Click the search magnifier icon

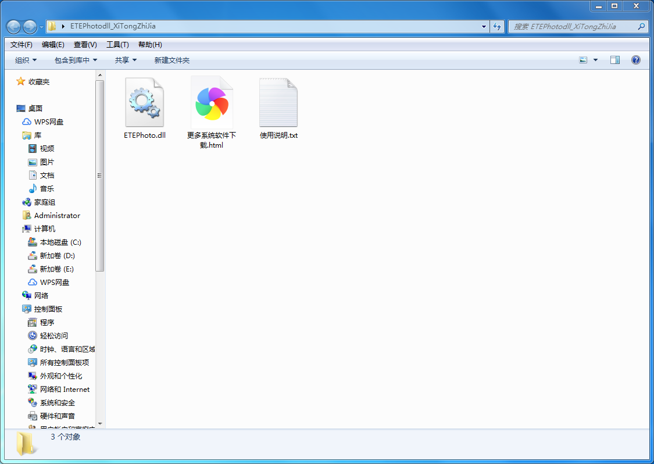point(641,26)
